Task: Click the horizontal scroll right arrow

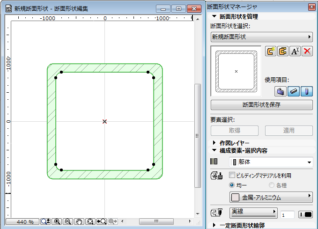Action: 190,222
